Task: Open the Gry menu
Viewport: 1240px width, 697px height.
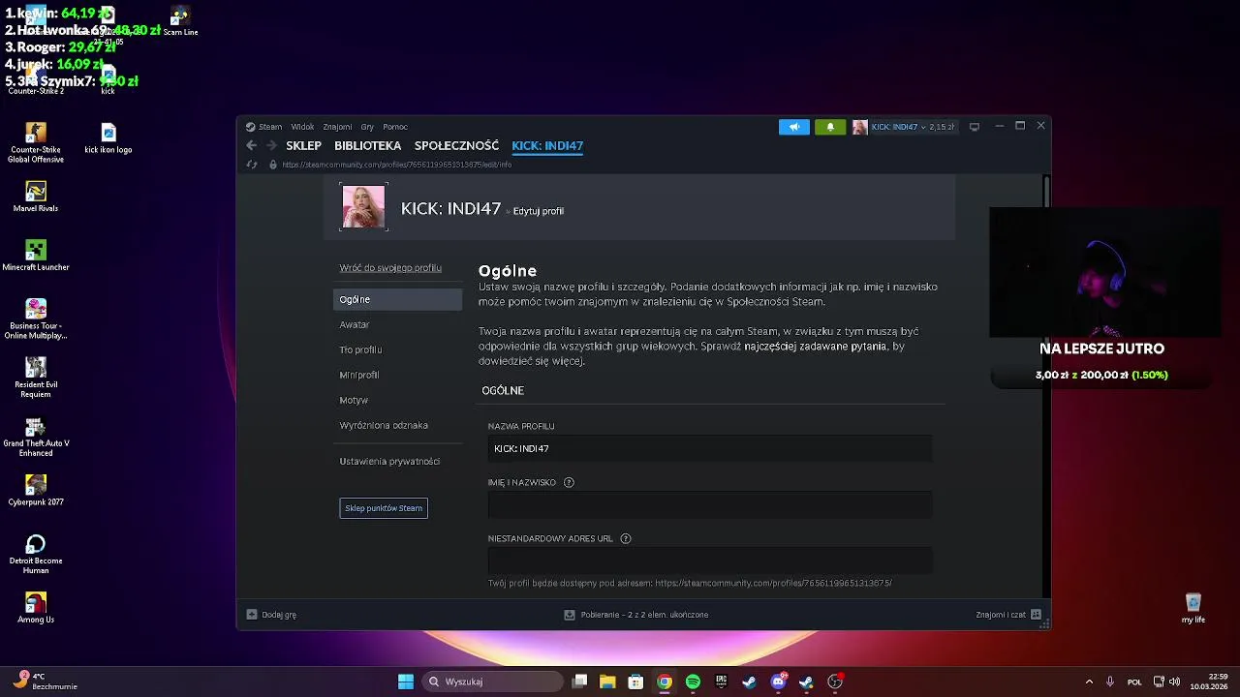Action: click(367, 127)
